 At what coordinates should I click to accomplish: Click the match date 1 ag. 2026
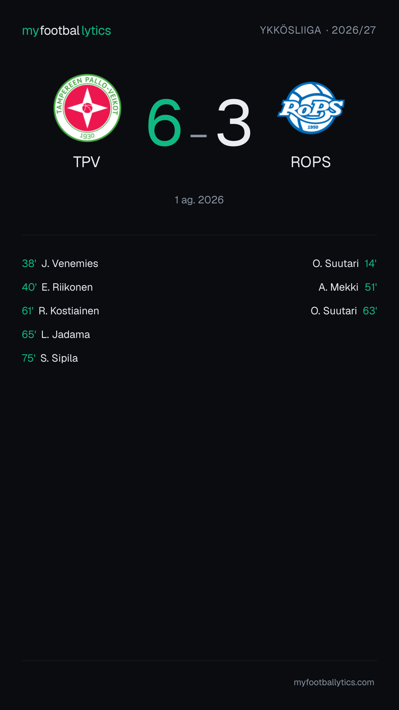(x=199, y=200)
